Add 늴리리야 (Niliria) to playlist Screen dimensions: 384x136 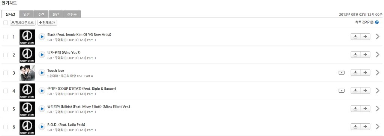(x=365, y=109)
